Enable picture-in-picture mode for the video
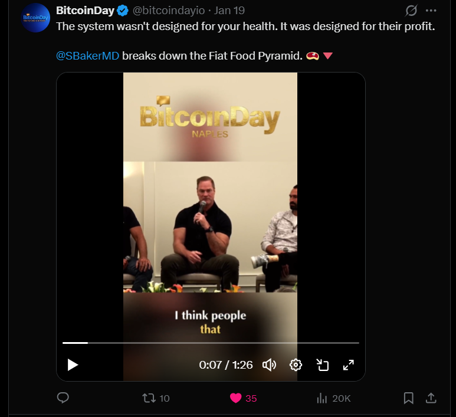Screen dimensions: 456x417 point(322,365)
